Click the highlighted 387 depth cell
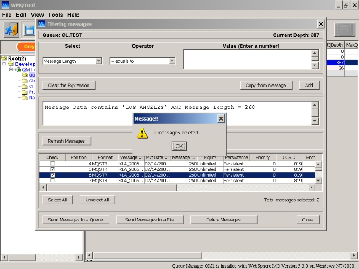This screenshot has height=269, width=359. coord(335,62)
